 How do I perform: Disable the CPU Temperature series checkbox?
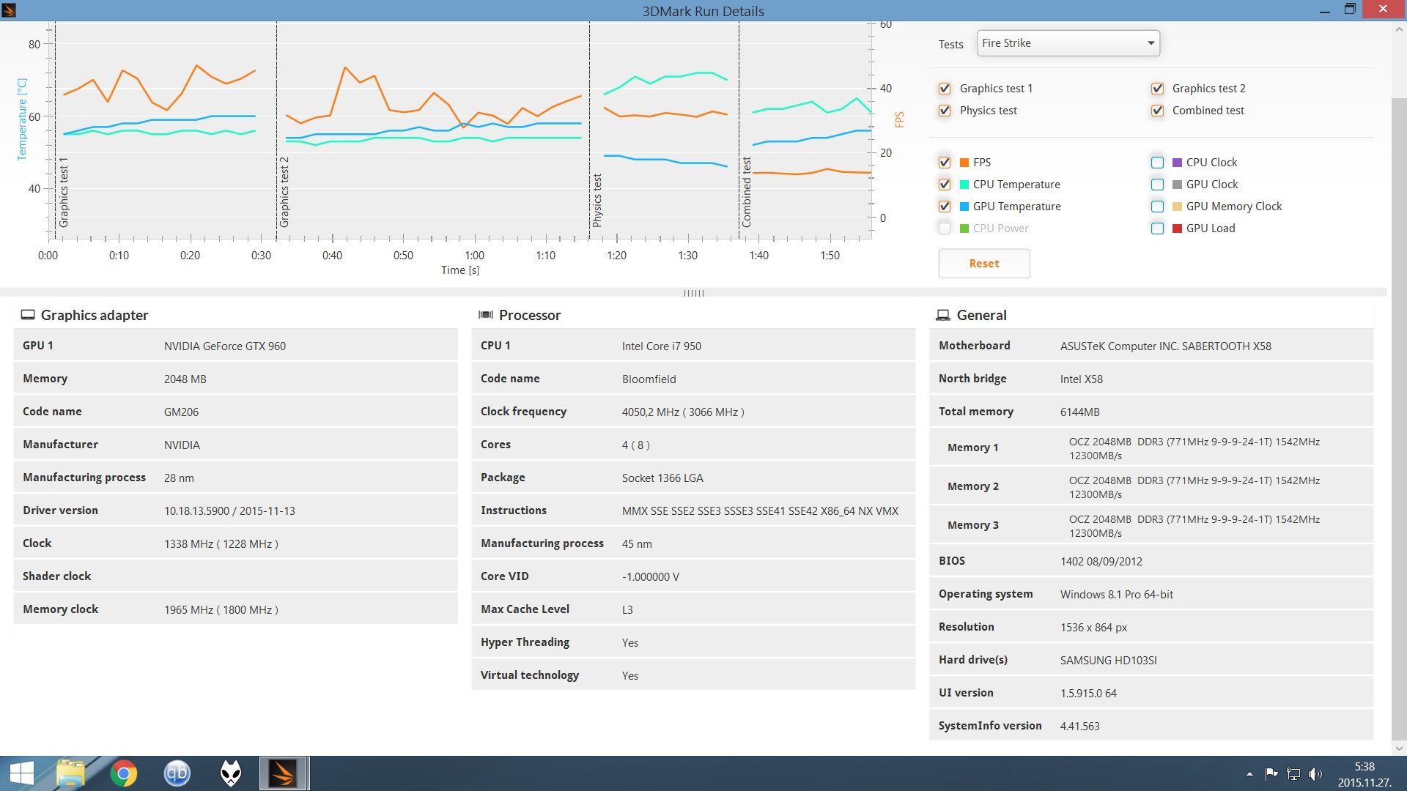pos(945,185)
